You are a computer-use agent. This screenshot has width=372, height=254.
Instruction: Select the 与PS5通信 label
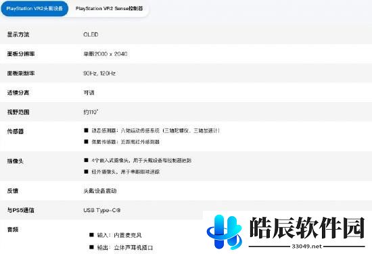coord(21,210)
